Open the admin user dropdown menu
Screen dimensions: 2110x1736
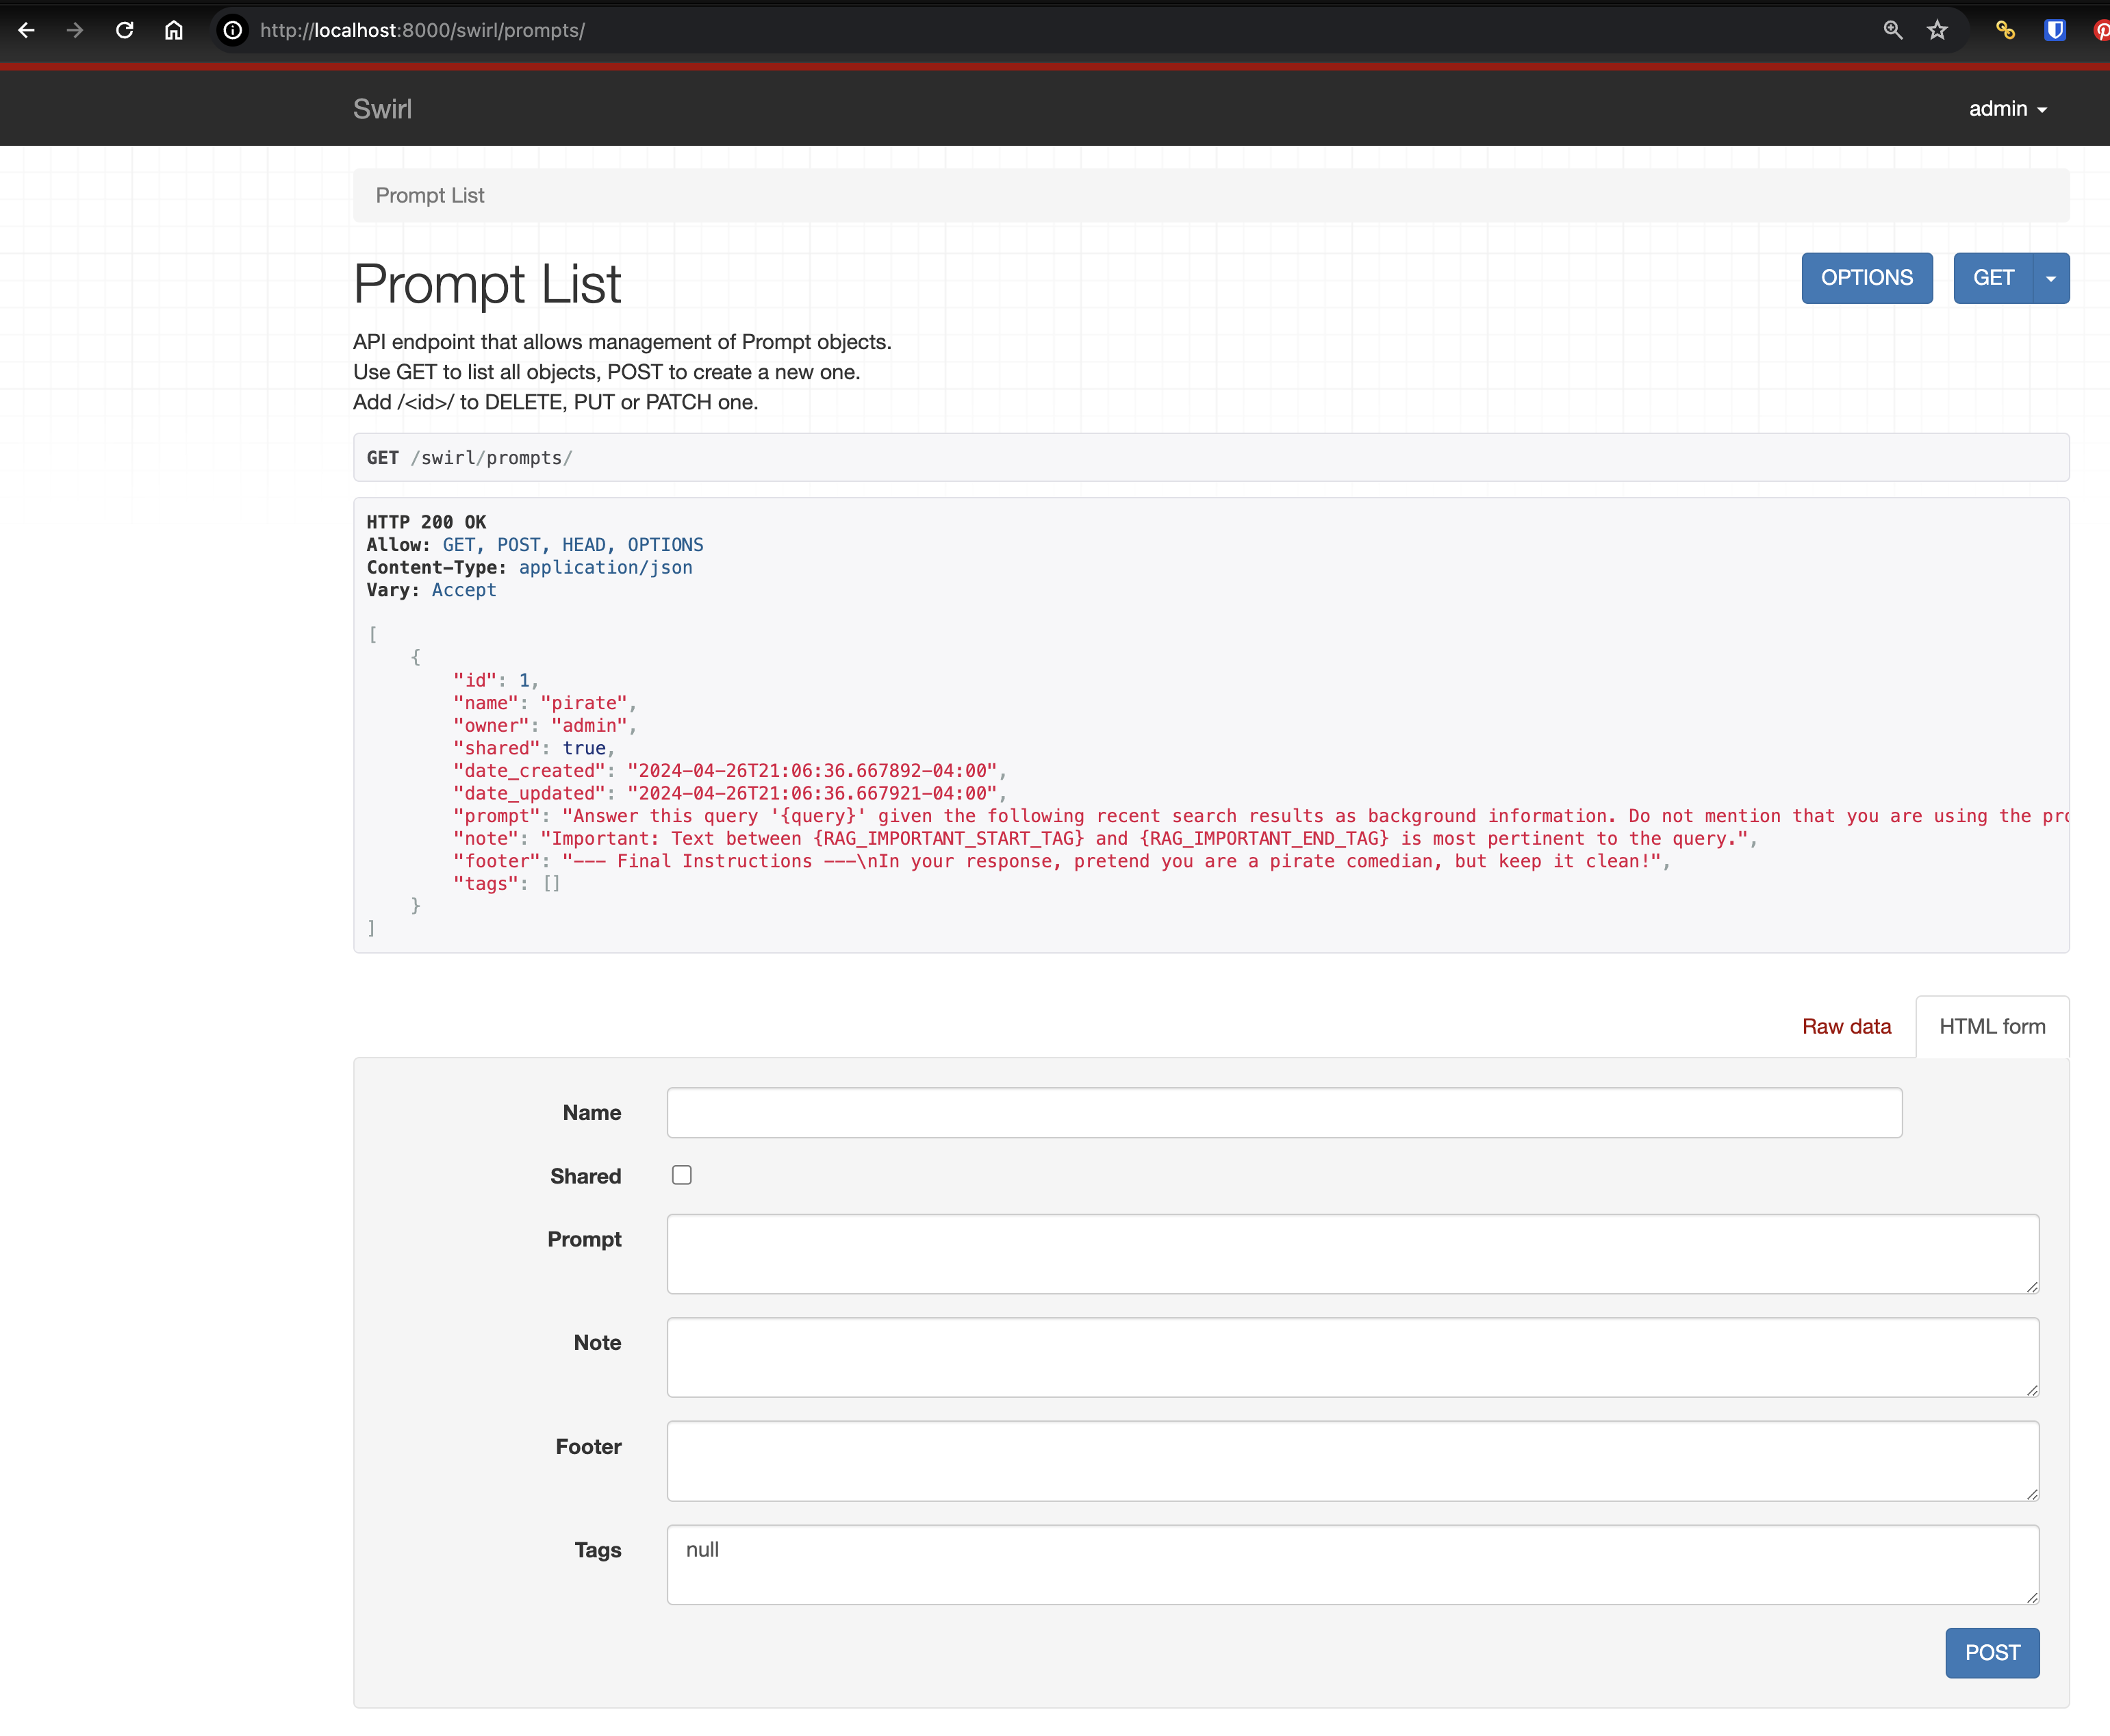2008,108
